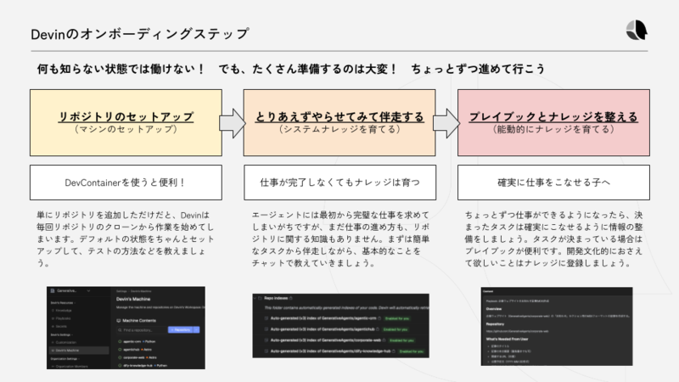Click the Repo indexes screenshot
The height and width of the screenshot is (382, 679).
[x=341, y=326]
